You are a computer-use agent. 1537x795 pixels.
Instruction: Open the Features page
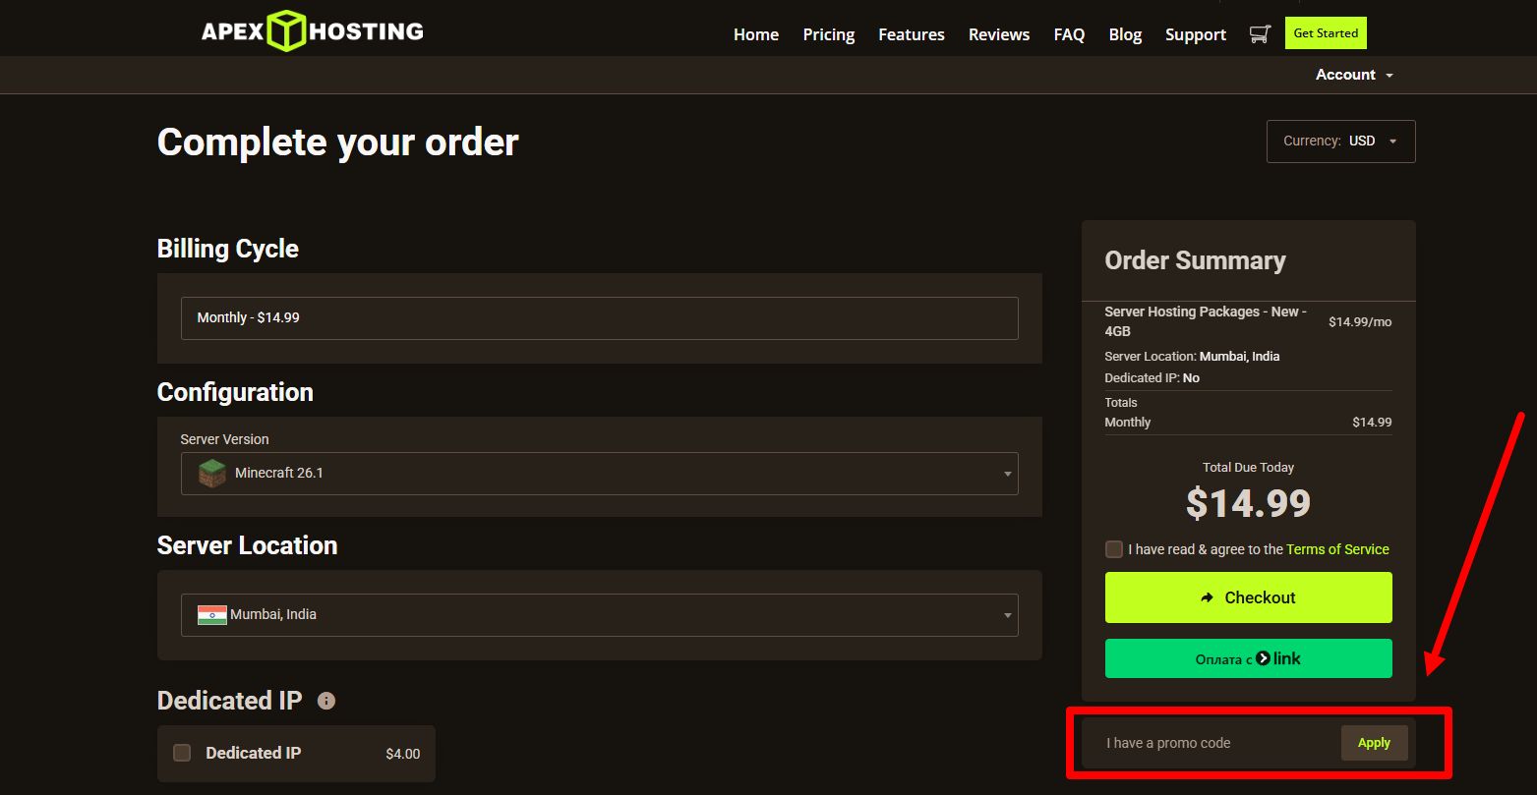pos(911,34)
